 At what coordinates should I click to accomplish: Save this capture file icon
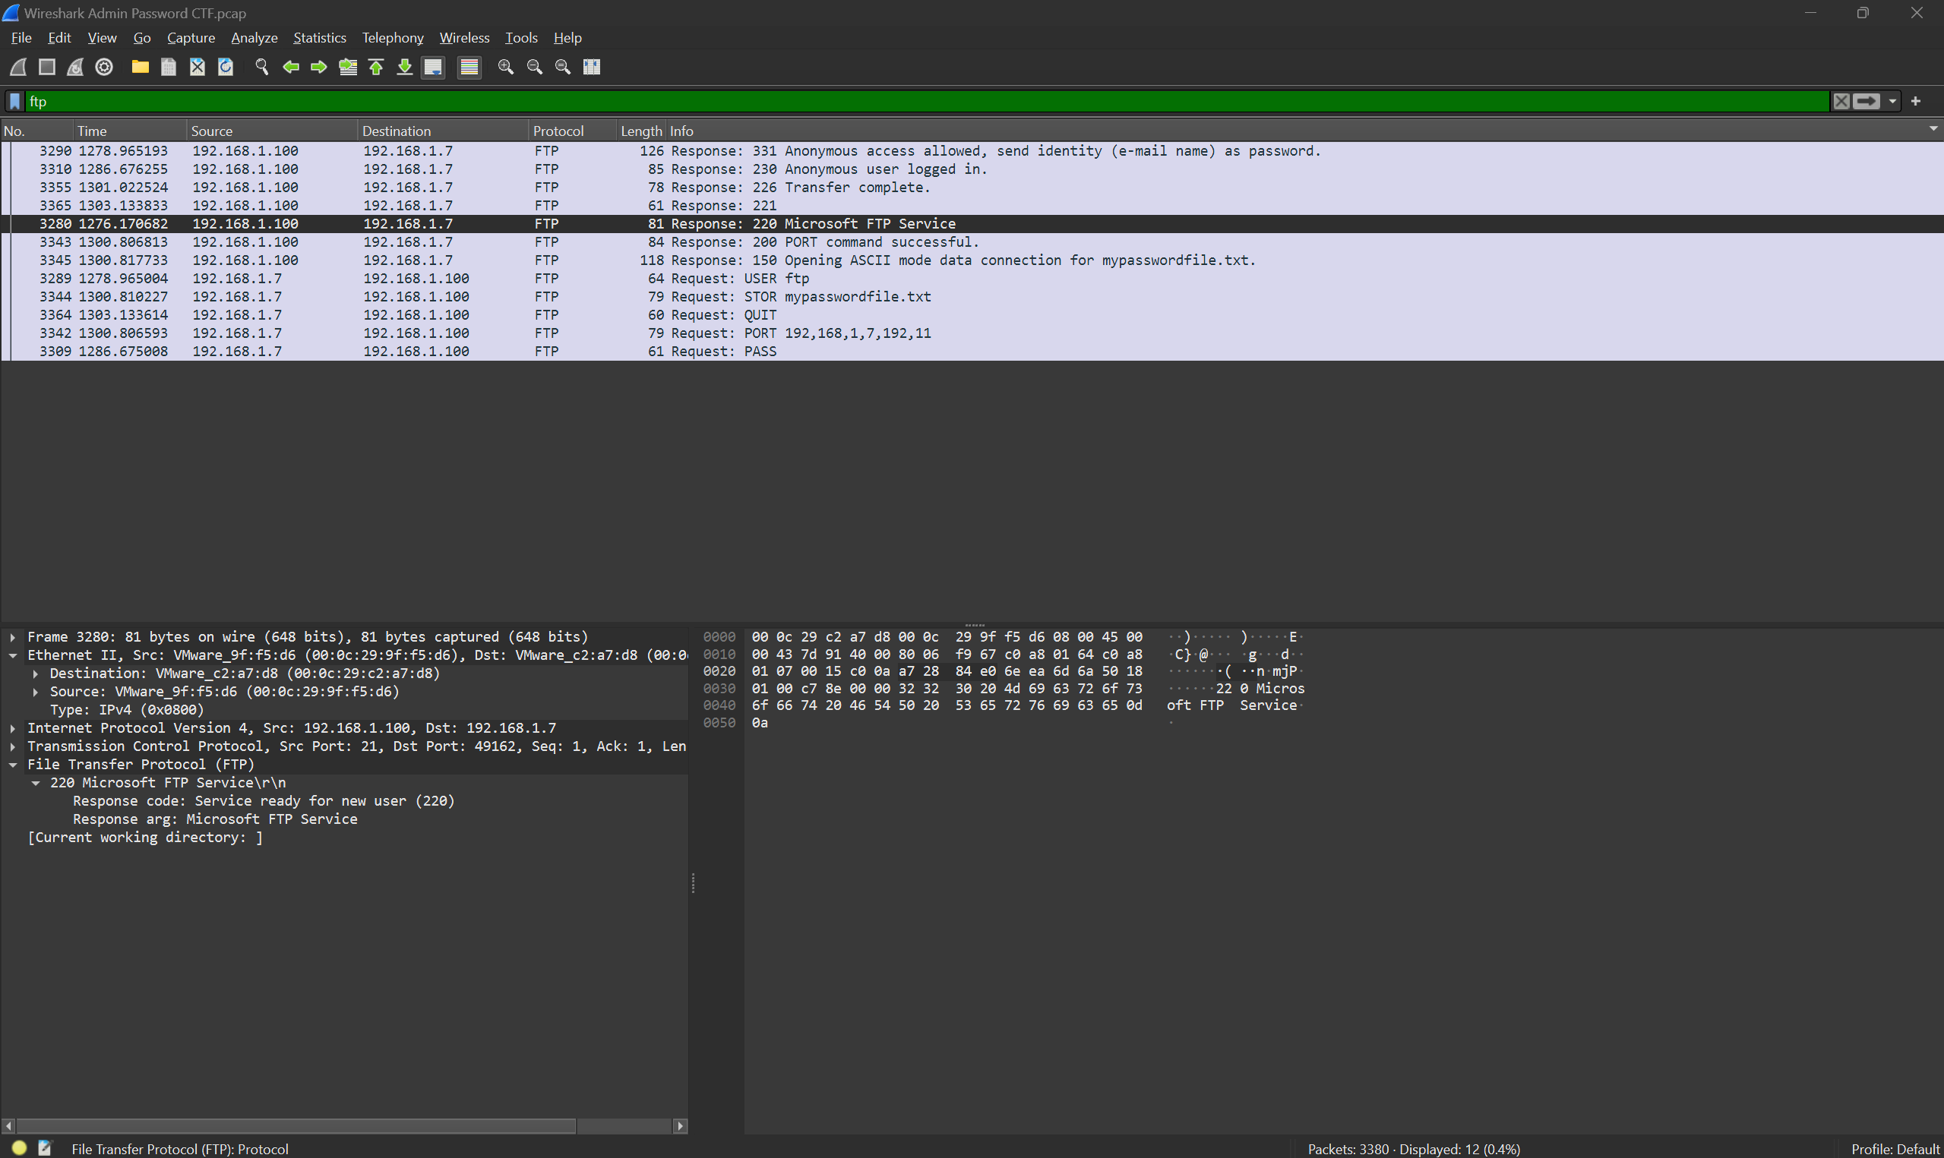point(169,67)
